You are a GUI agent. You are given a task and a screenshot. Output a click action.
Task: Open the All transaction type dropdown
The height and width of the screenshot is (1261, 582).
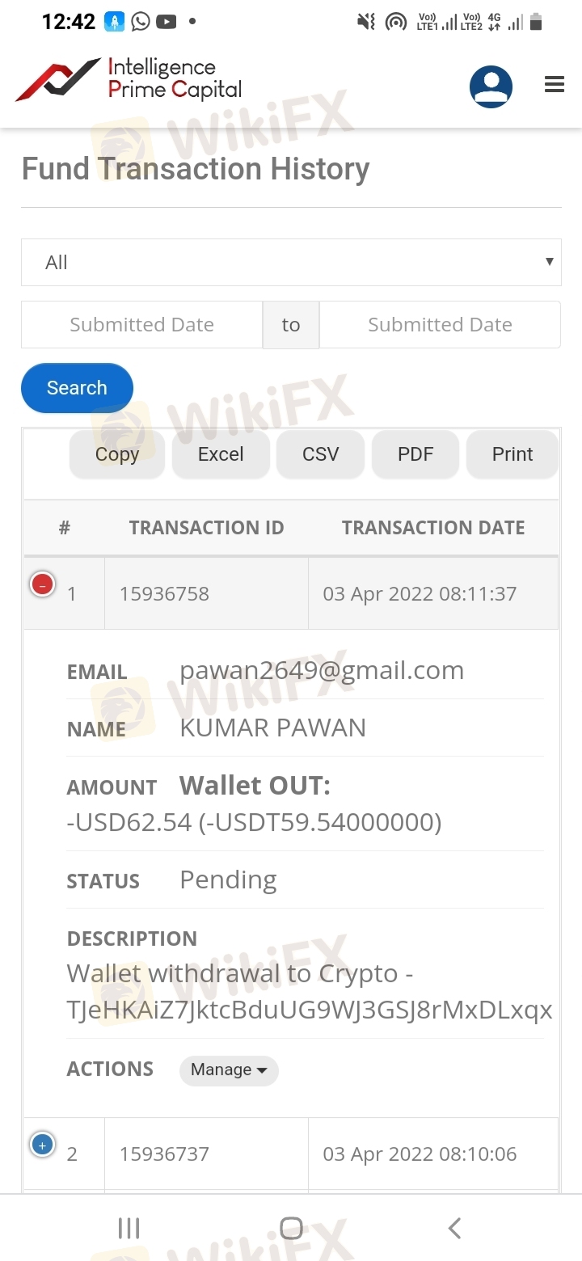click(291, 262)
